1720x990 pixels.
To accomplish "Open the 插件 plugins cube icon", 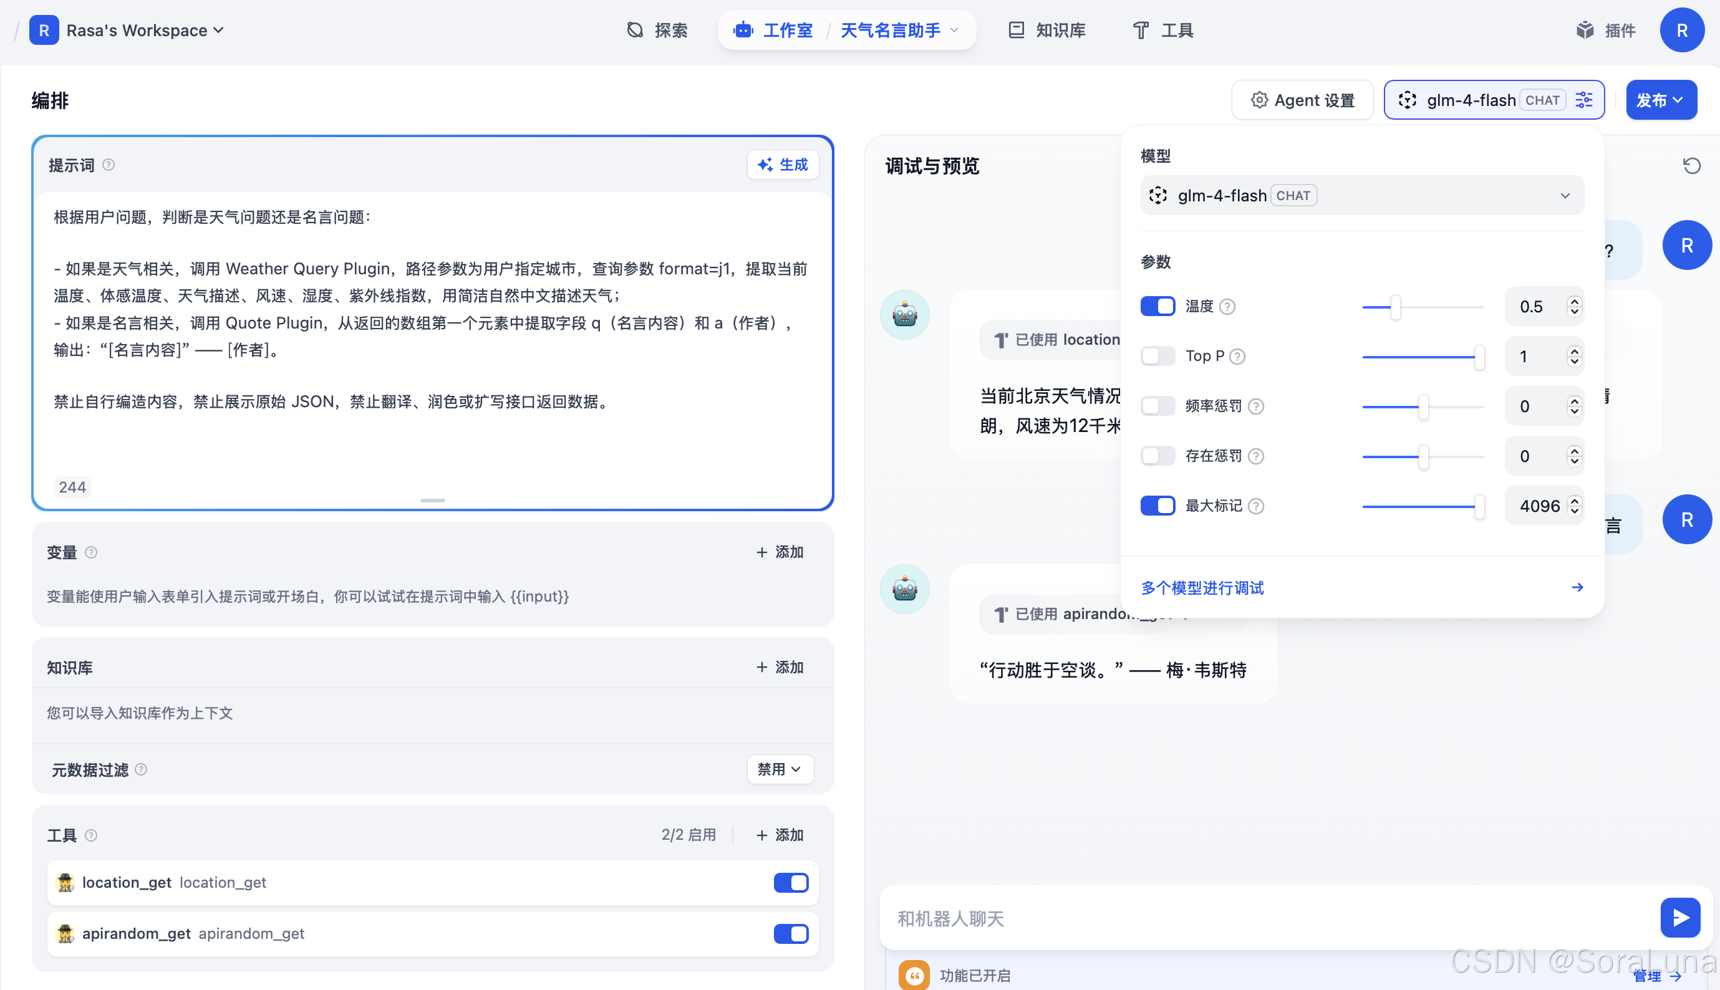I will pos(1585,30).
